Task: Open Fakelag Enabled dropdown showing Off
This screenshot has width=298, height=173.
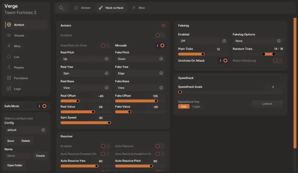Action: click(x=203, y=41)
